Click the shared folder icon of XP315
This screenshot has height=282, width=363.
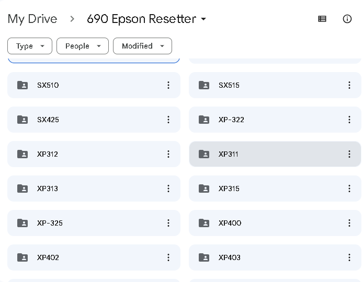(x=204, y=189)
